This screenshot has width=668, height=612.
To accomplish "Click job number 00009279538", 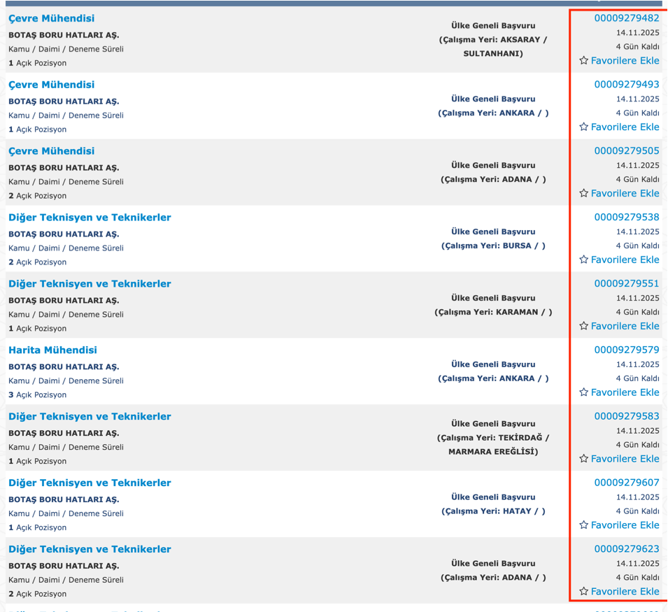I will pos(626,218).
